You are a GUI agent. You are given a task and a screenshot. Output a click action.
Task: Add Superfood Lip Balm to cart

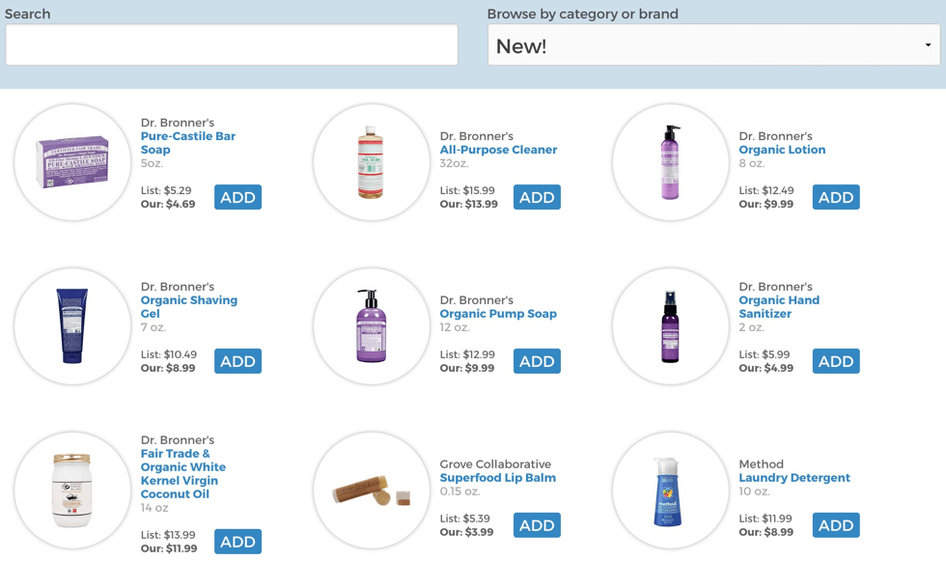pyautogui.click(x=537, y=525)
